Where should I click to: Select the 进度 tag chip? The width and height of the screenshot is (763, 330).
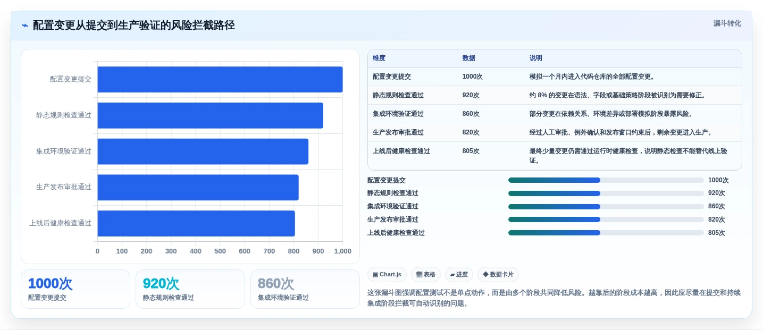(459, 274)
